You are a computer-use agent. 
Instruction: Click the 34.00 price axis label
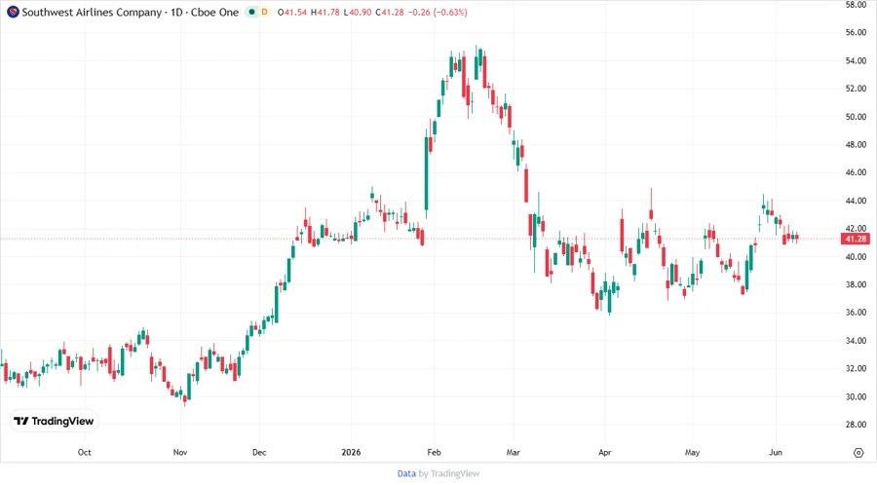856,340
